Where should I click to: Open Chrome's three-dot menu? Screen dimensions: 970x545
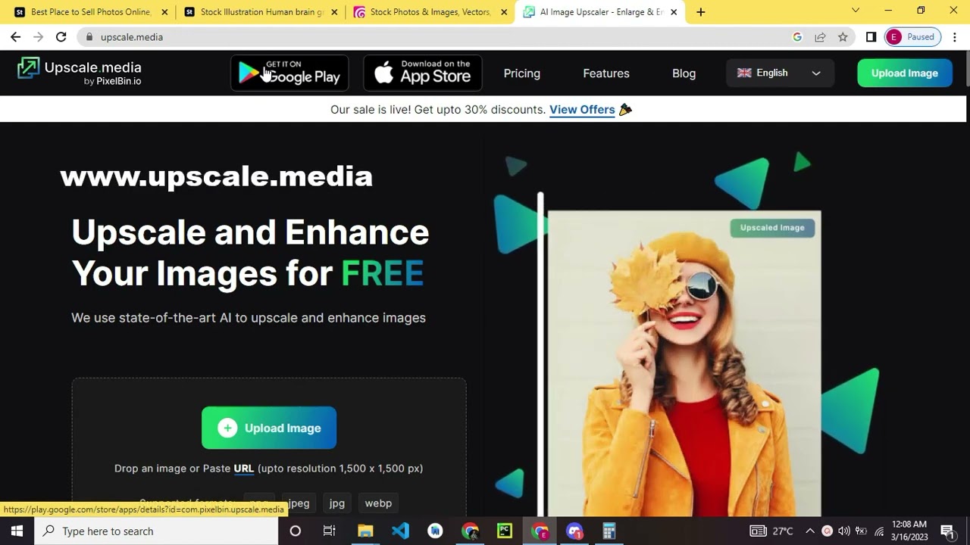pos(954,37)
